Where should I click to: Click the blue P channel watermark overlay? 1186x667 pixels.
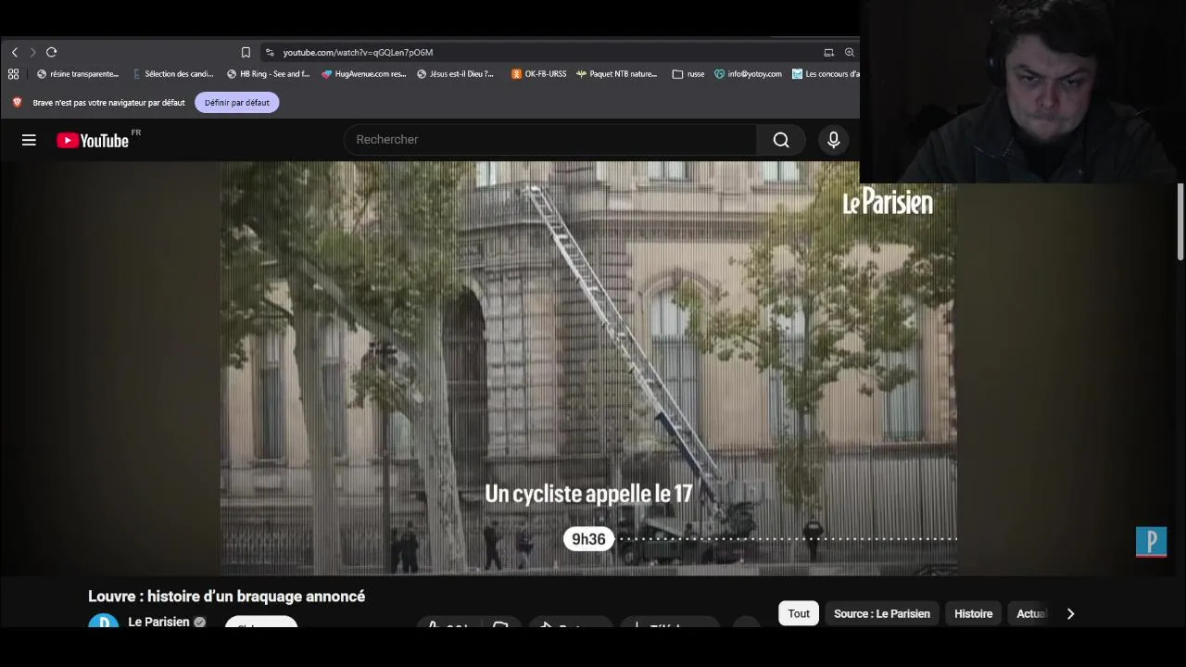pos(1152,542)
